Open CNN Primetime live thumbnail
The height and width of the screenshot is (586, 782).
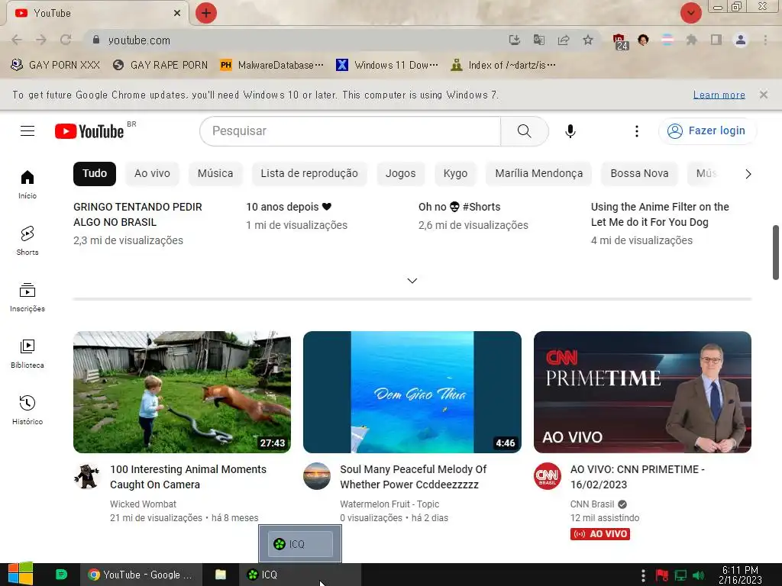pos(642,392)
